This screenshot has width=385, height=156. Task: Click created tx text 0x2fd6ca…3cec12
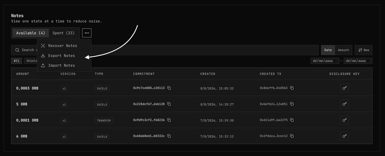[274, 136]
